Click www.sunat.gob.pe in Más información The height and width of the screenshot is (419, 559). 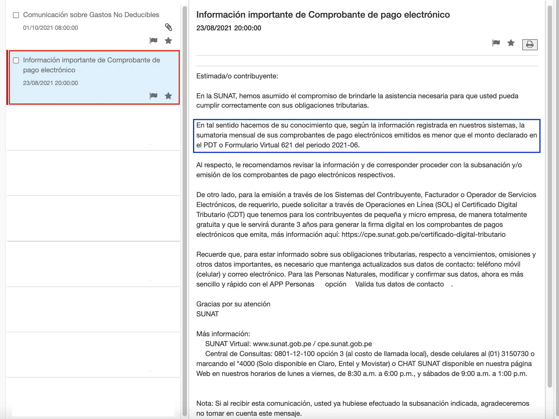coord(282,344)
